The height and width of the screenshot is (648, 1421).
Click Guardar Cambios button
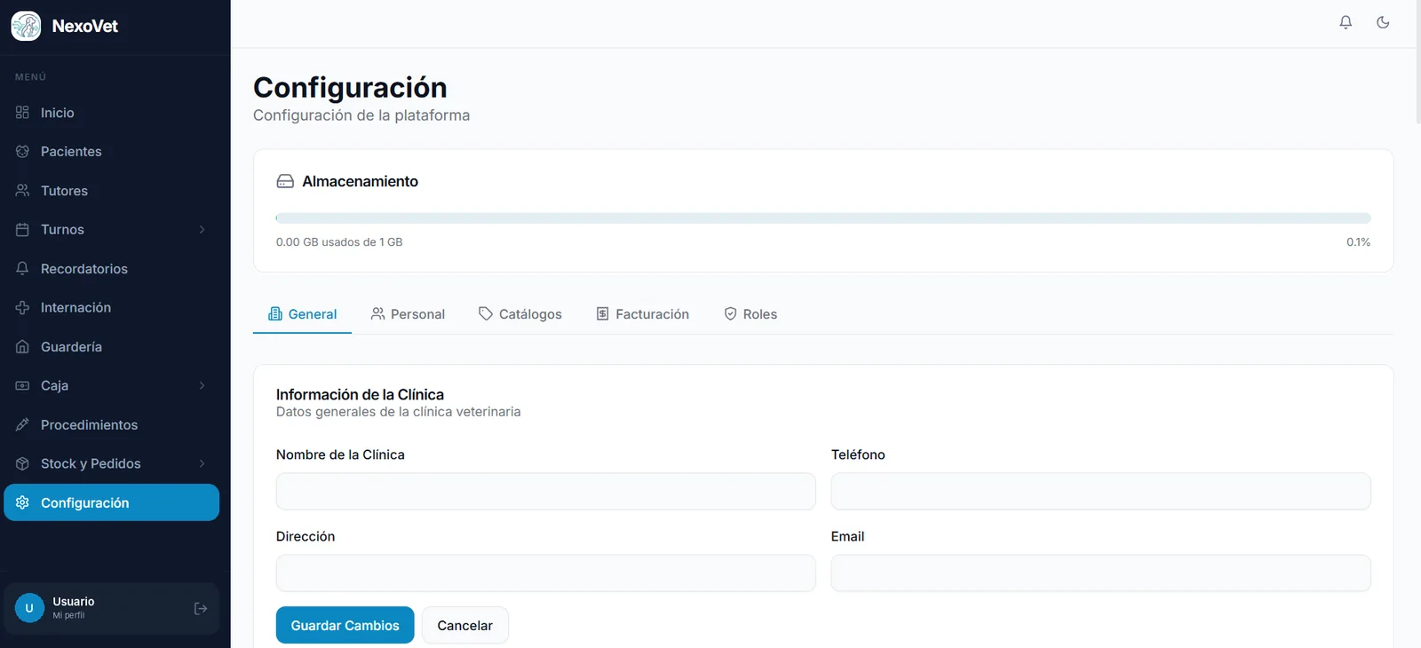click(x=345, y=625)
